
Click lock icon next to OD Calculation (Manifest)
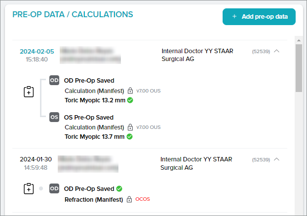(130, 91)
